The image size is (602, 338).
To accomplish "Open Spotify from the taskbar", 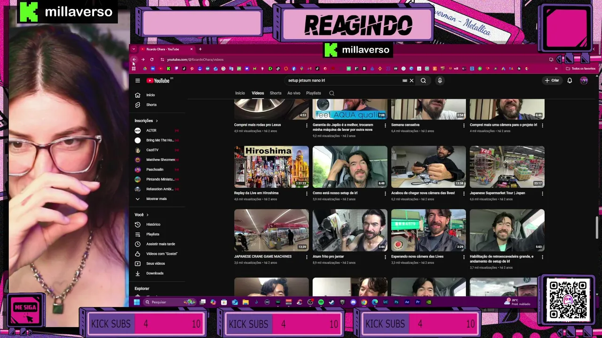I will [x=321, y=302].
